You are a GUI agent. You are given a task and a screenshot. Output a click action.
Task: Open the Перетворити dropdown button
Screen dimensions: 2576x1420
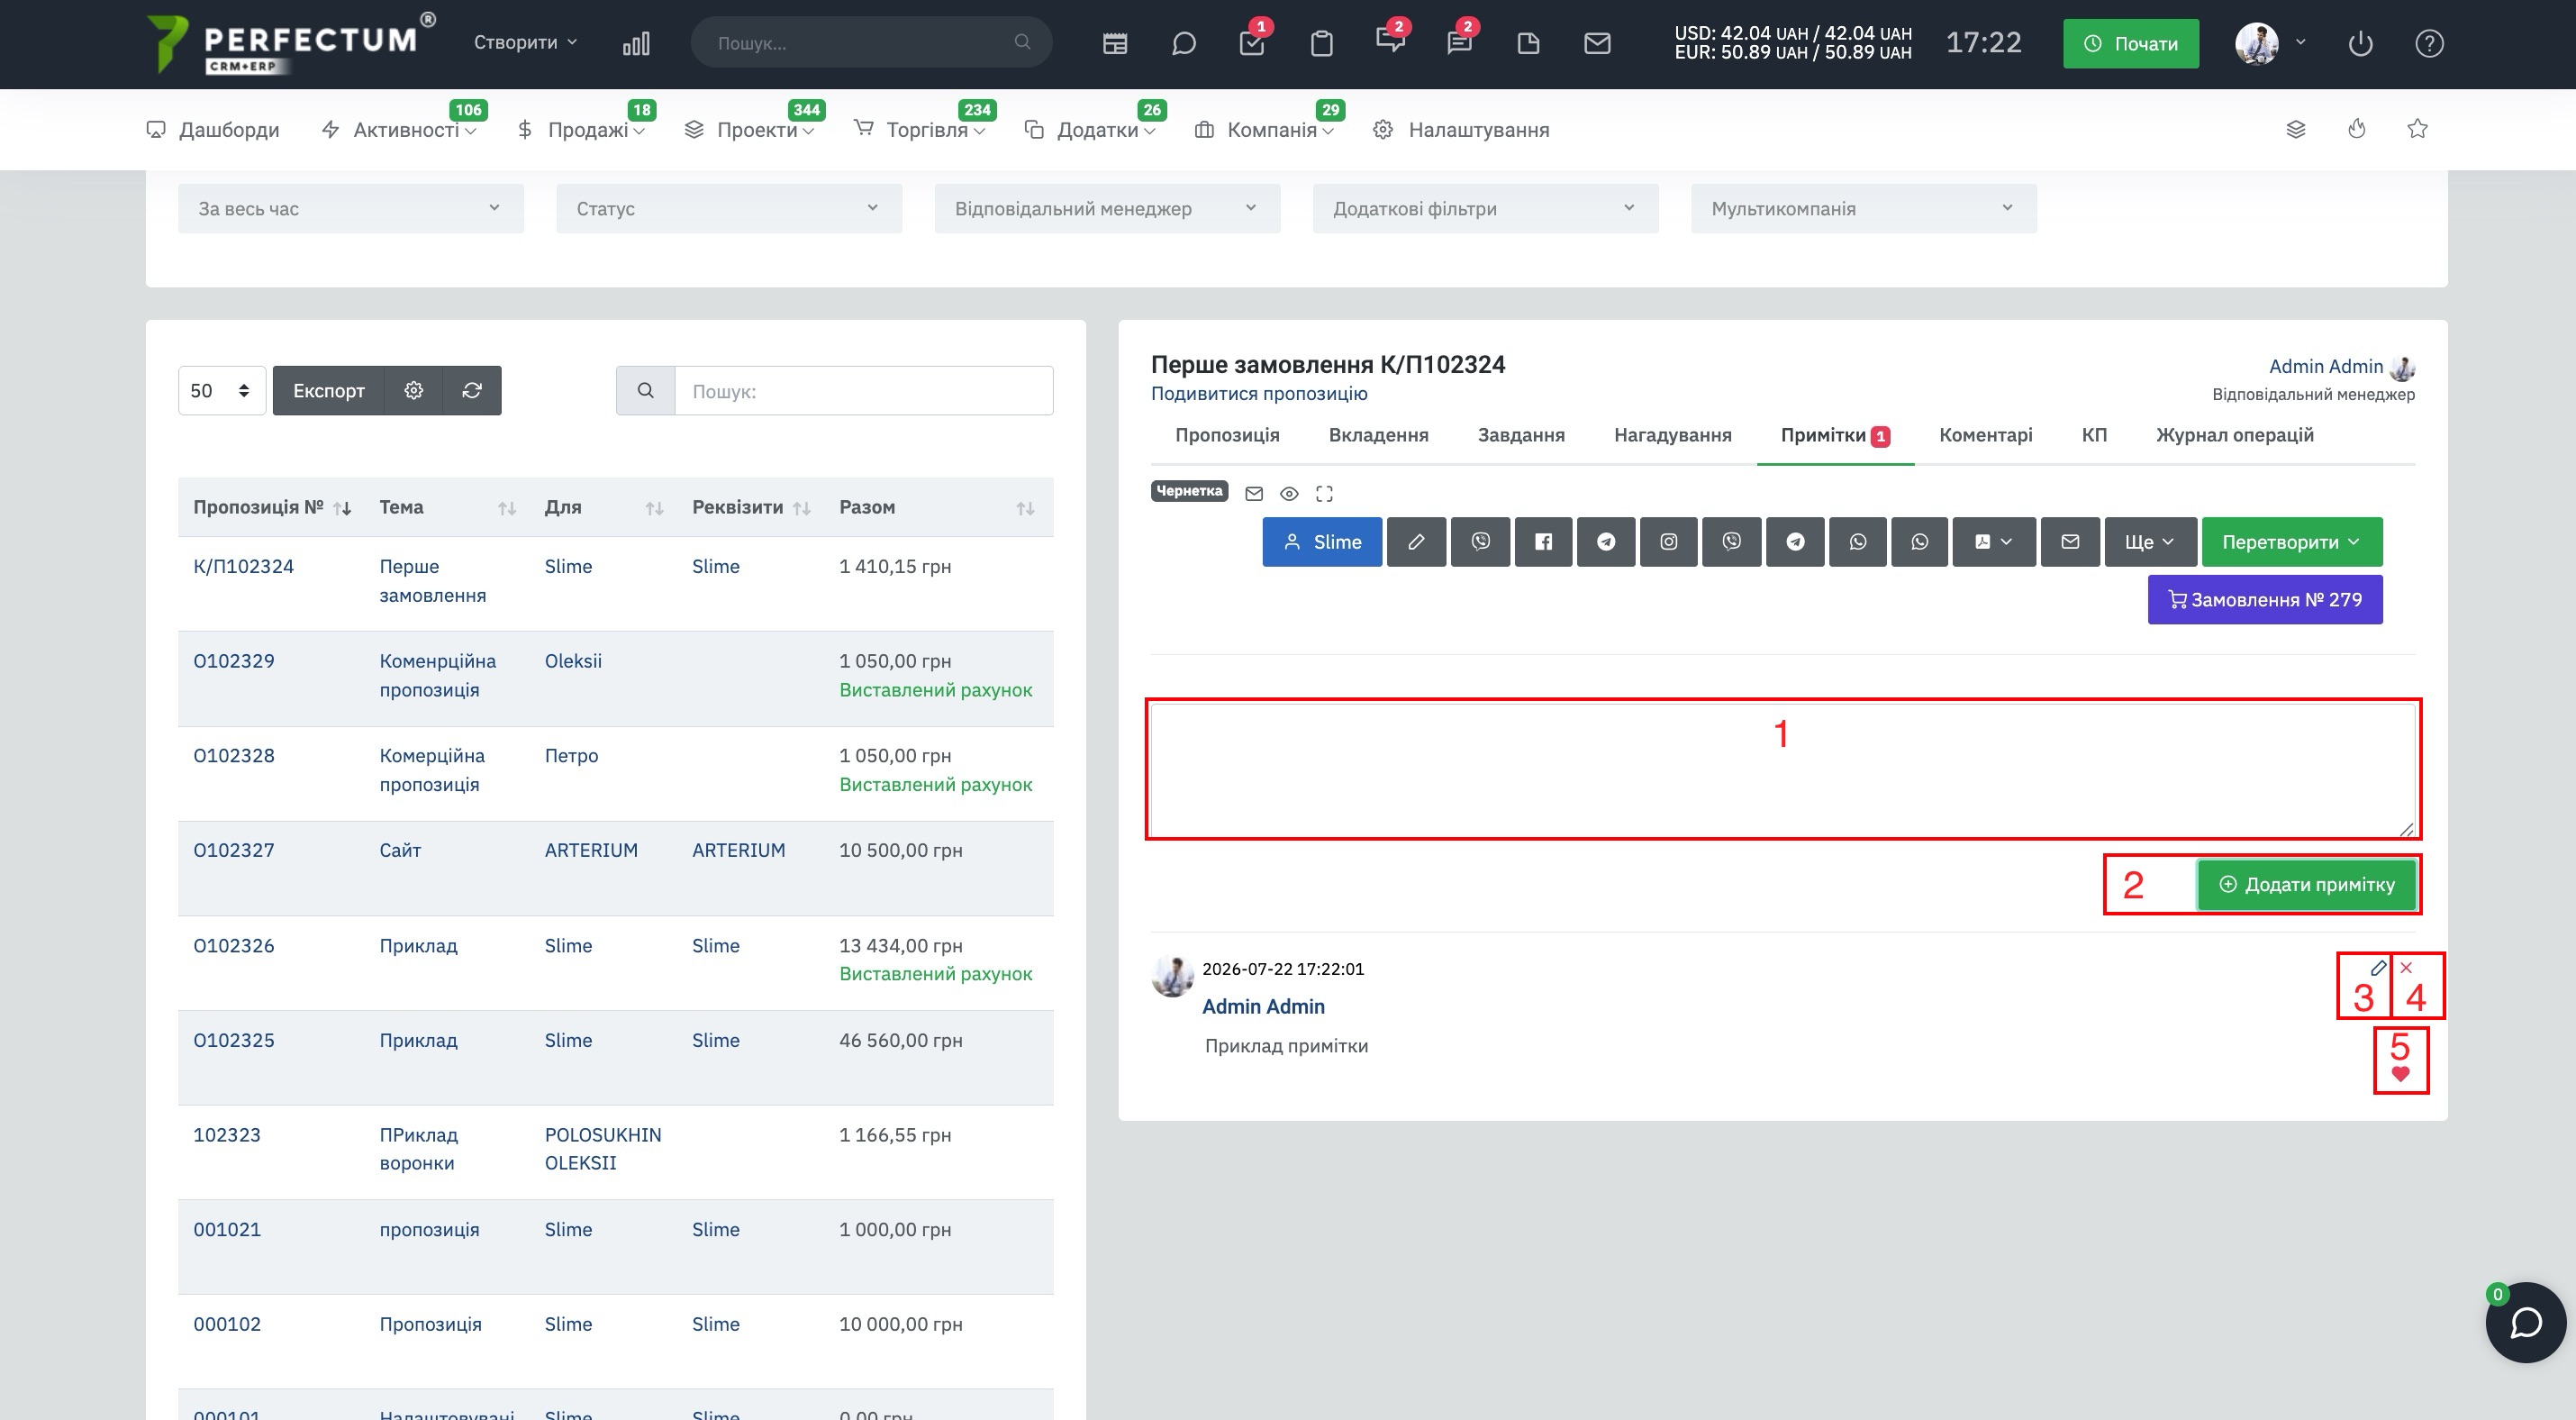[2291, 542]
